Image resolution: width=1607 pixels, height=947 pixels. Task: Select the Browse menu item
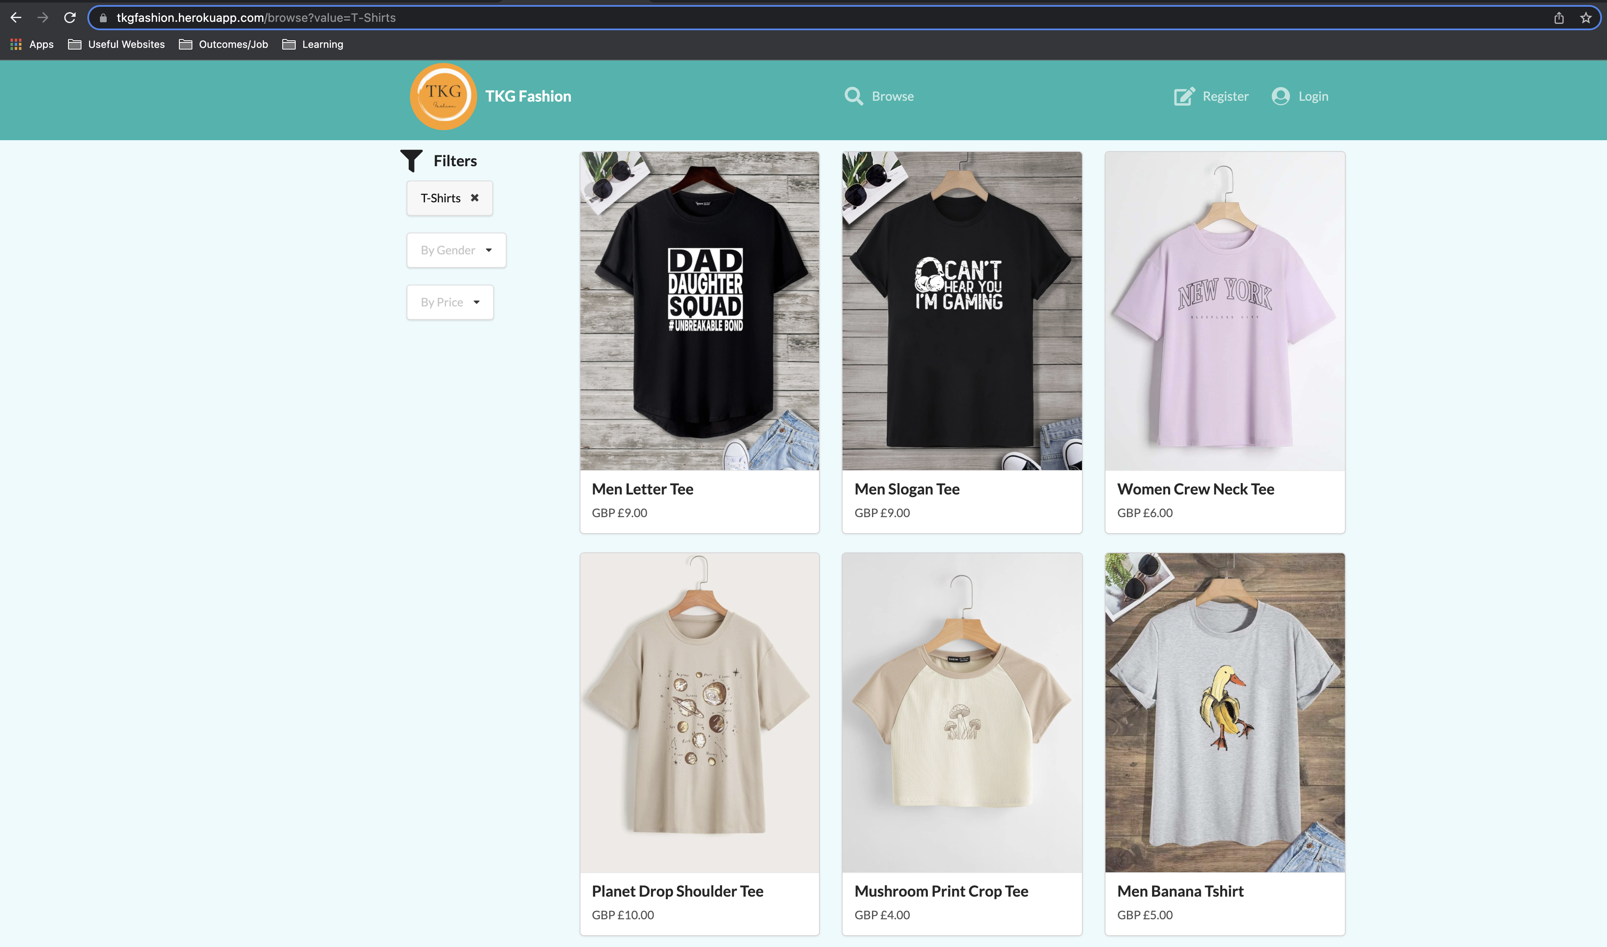pos(893,96)
